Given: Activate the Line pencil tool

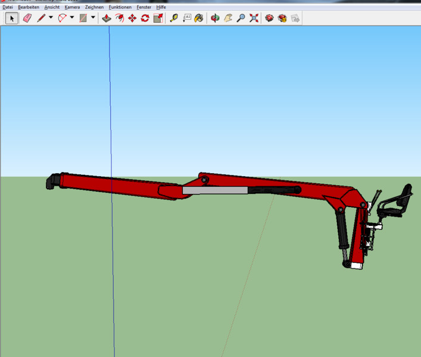Looking at the screenshot, I should 41,18.
